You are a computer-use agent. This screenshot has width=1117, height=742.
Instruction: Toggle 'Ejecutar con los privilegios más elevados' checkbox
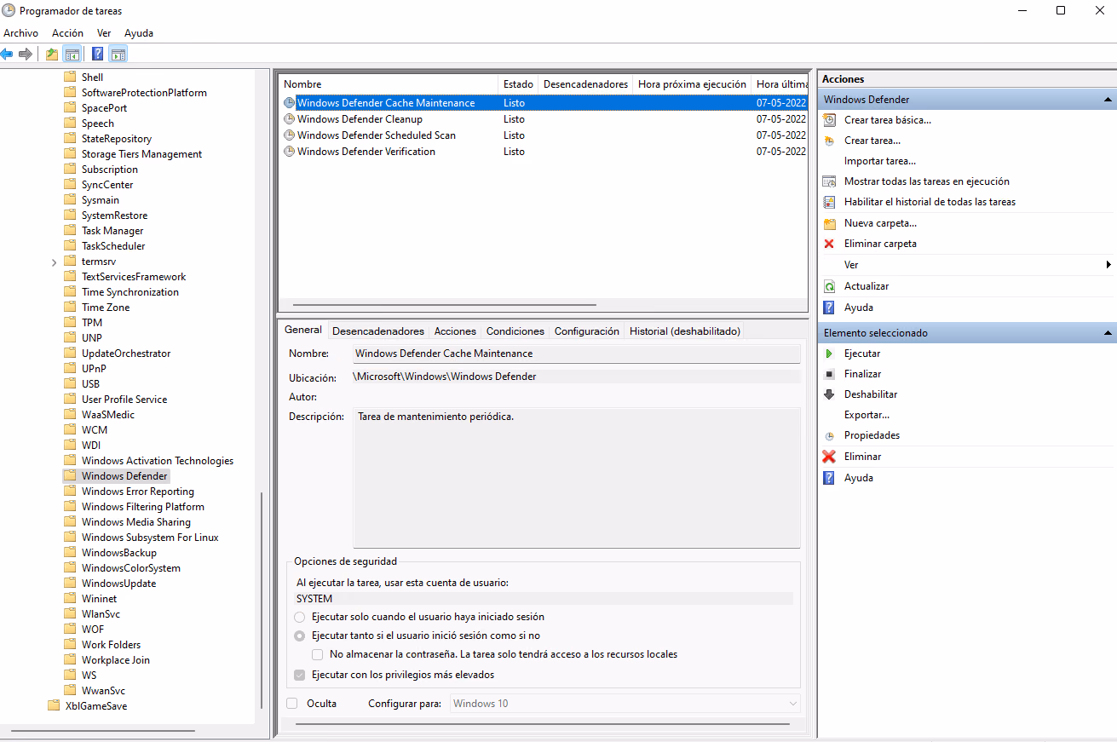[299, 675]
